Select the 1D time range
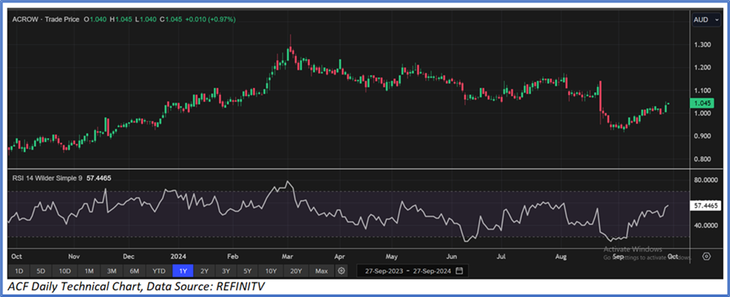The width and height of the screenshot is (730, 297). [x=19, y=270]
